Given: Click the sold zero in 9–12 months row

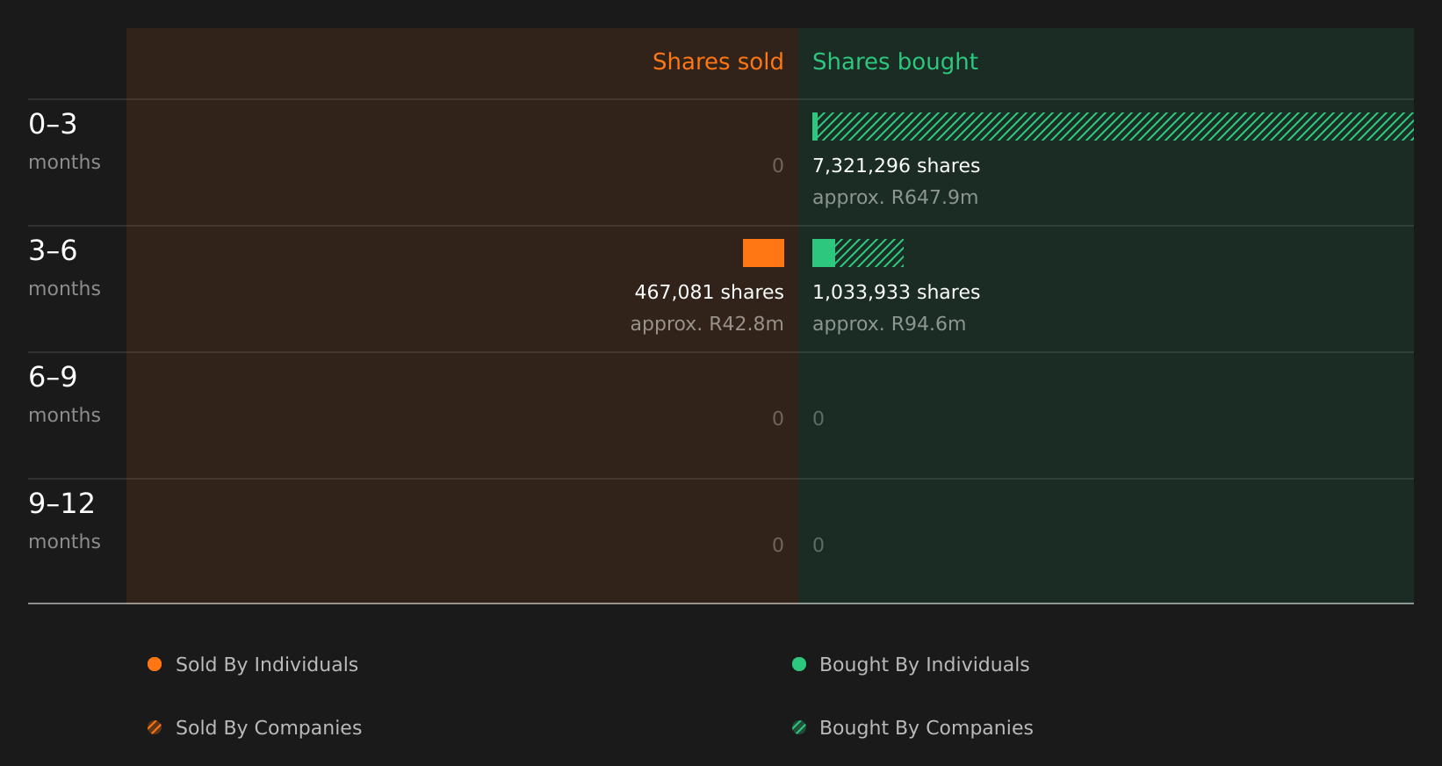Looking at the screenshot, I should point(778,545).
